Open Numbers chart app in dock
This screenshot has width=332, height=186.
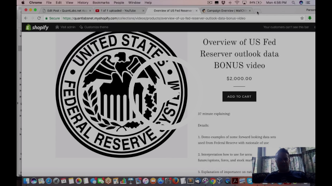click(x=123, y=181)
